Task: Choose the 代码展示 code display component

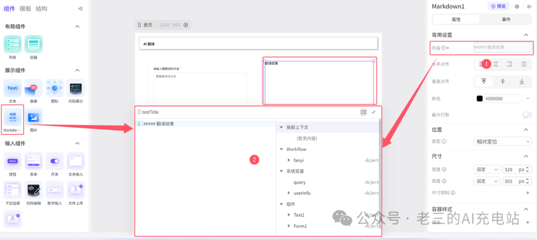Action: point(76,88)
